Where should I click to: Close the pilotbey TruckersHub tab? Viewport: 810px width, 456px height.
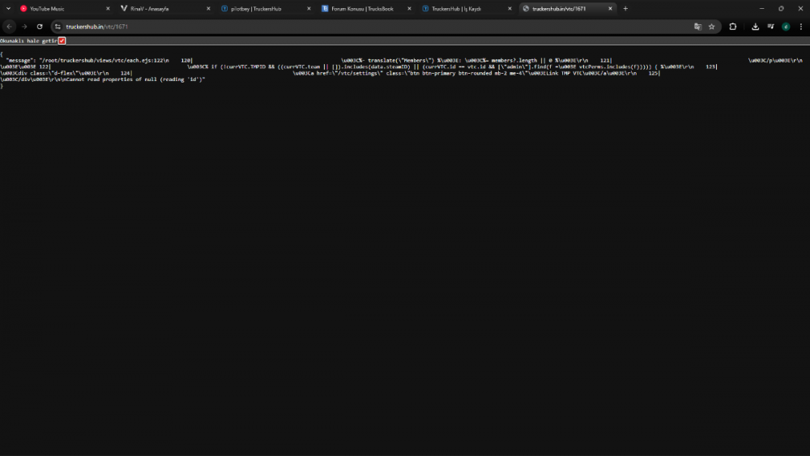[x=309, y=8]
